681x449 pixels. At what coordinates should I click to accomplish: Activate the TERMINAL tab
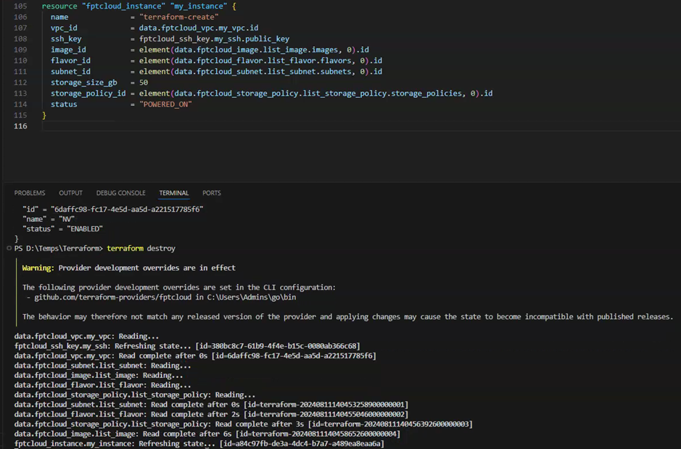(x=173, y=193)
